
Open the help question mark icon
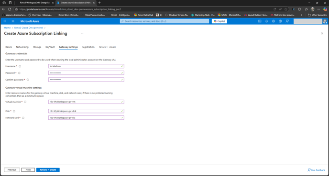[x=280, y=21]
